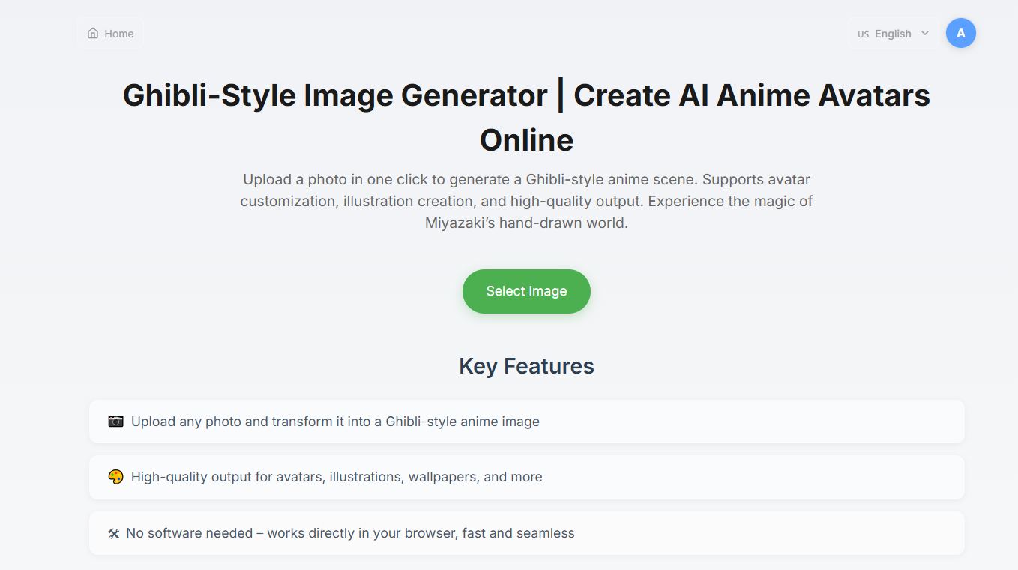Screen dimensions: 1018x570
Task: Select the "No software needed" feature text
Action: click(350, 533)
